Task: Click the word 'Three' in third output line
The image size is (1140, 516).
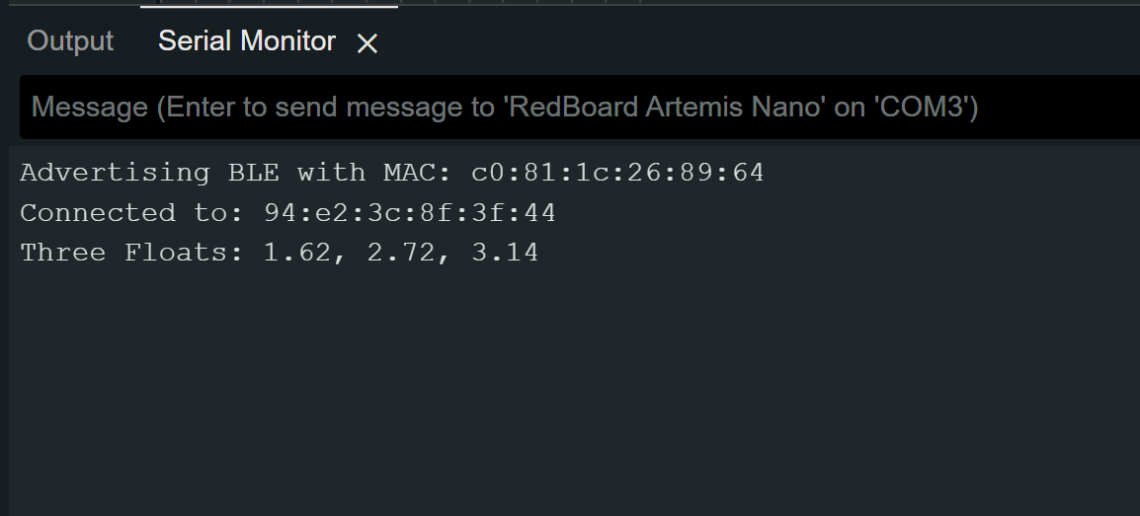Action: pos(62,253)
